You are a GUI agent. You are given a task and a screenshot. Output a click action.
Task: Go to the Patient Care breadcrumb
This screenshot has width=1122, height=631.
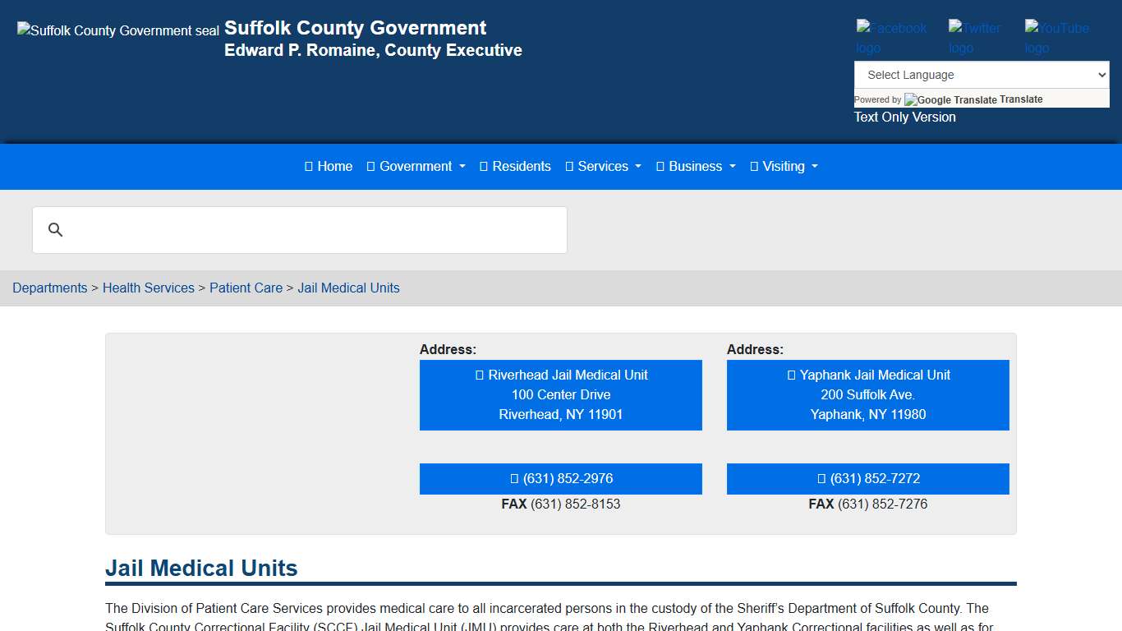(246, 288)
